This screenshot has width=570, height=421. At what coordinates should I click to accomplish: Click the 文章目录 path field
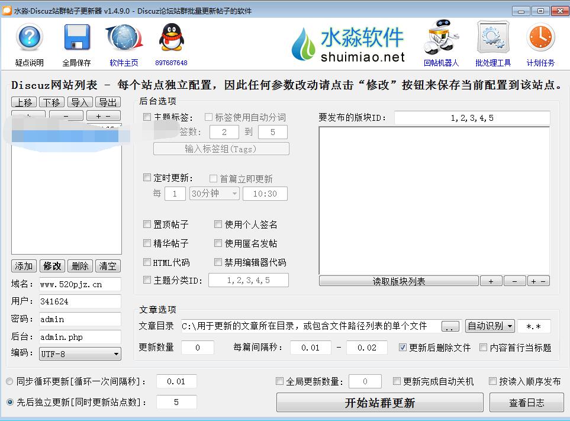pos(310,326)
